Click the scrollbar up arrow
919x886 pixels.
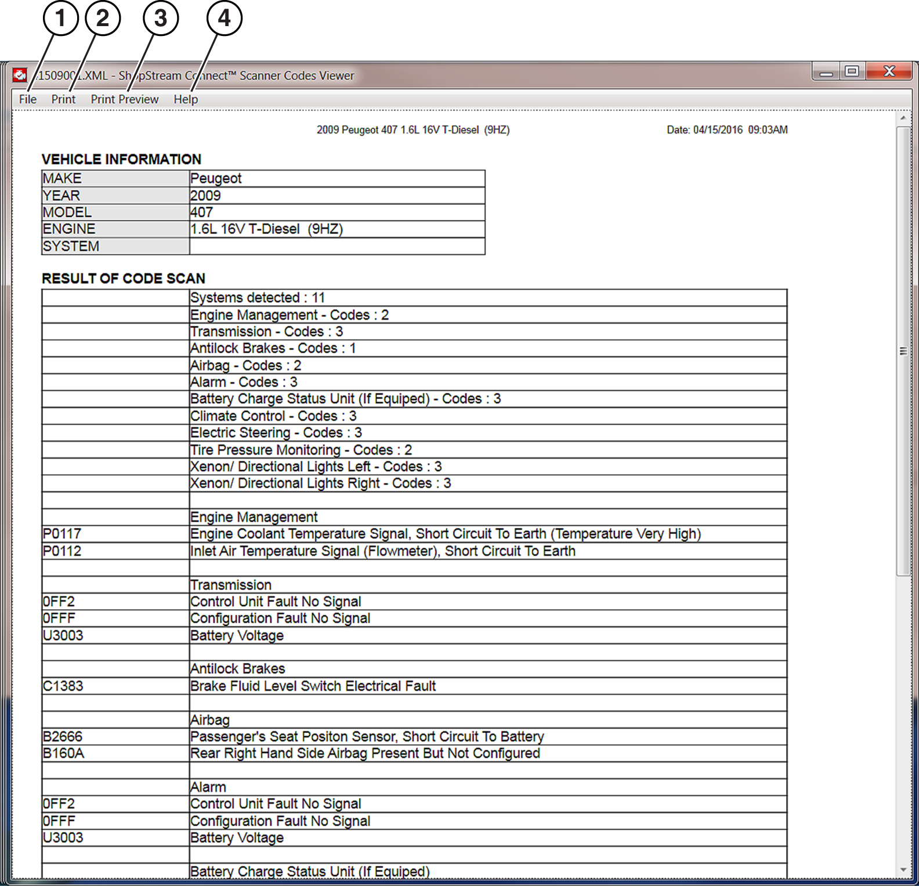(903, 118)
